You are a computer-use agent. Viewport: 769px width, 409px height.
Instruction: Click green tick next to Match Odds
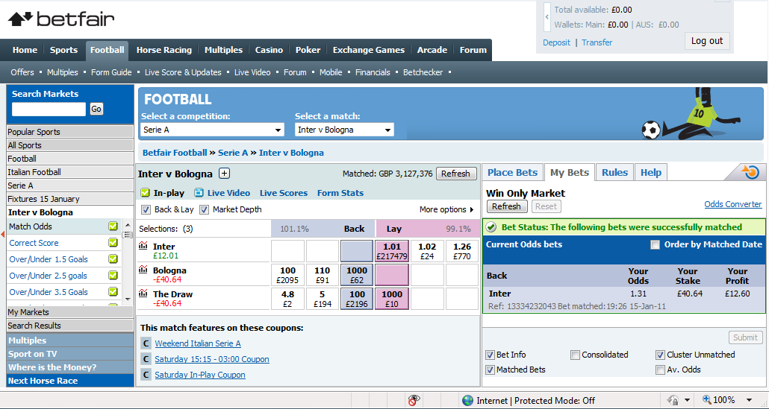tap(113, 226)
